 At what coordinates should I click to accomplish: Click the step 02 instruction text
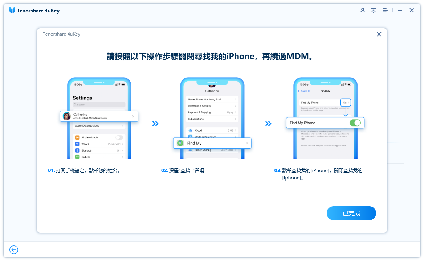[x=183, y=171]
